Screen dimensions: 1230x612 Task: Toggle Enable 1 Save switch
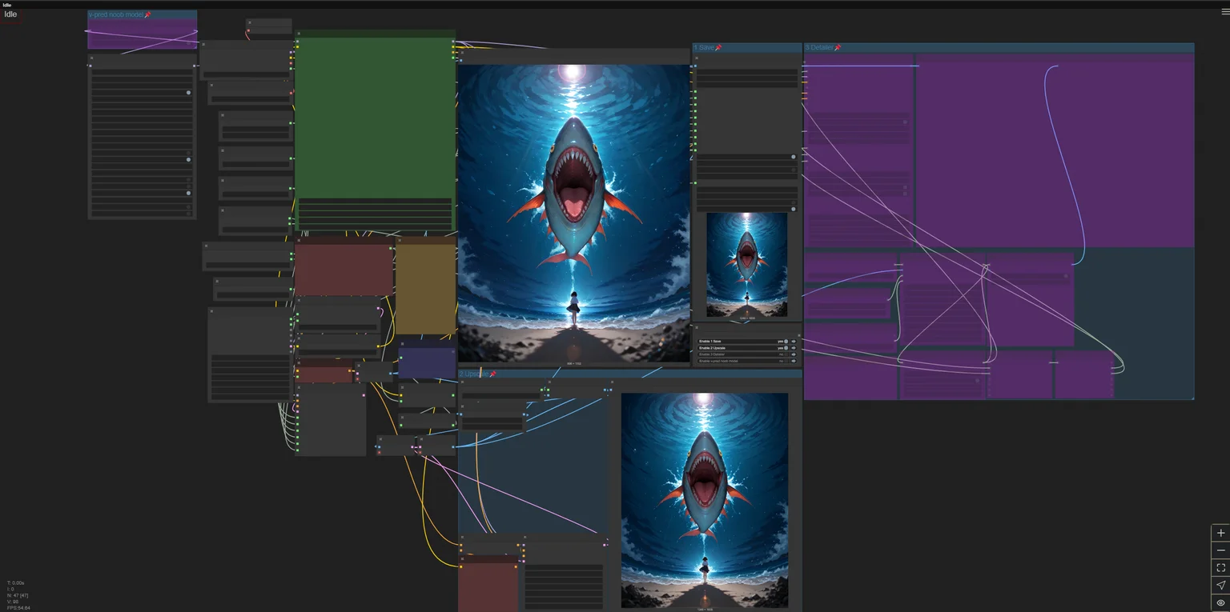point(786,342)
